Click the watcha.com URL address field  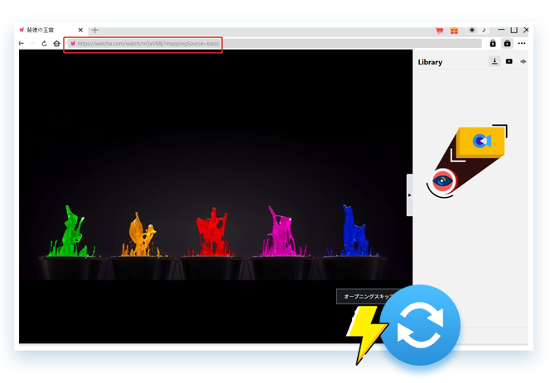tap(275, 44)
